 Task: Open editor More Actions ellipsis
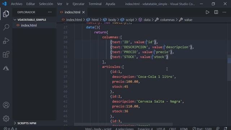[x=224, y=12]
